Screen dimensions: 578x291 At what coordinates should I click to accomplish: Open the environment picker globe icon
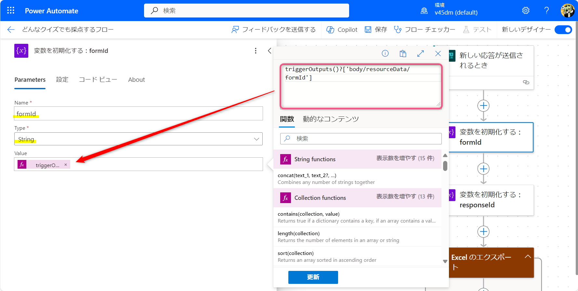(x=424, y=11)
